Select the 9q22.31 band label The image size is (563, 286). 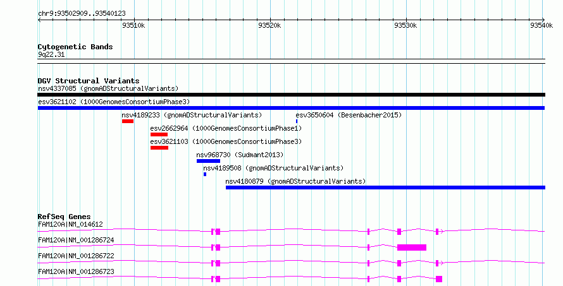[x=51, y=54]
